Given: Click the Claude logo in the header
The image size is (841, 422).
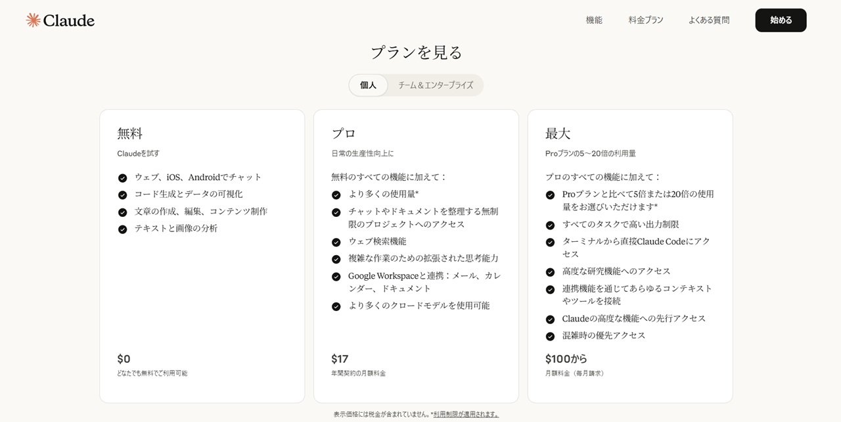Looking at the screenshot, I should pyautogui.click(x=60, y=20).
